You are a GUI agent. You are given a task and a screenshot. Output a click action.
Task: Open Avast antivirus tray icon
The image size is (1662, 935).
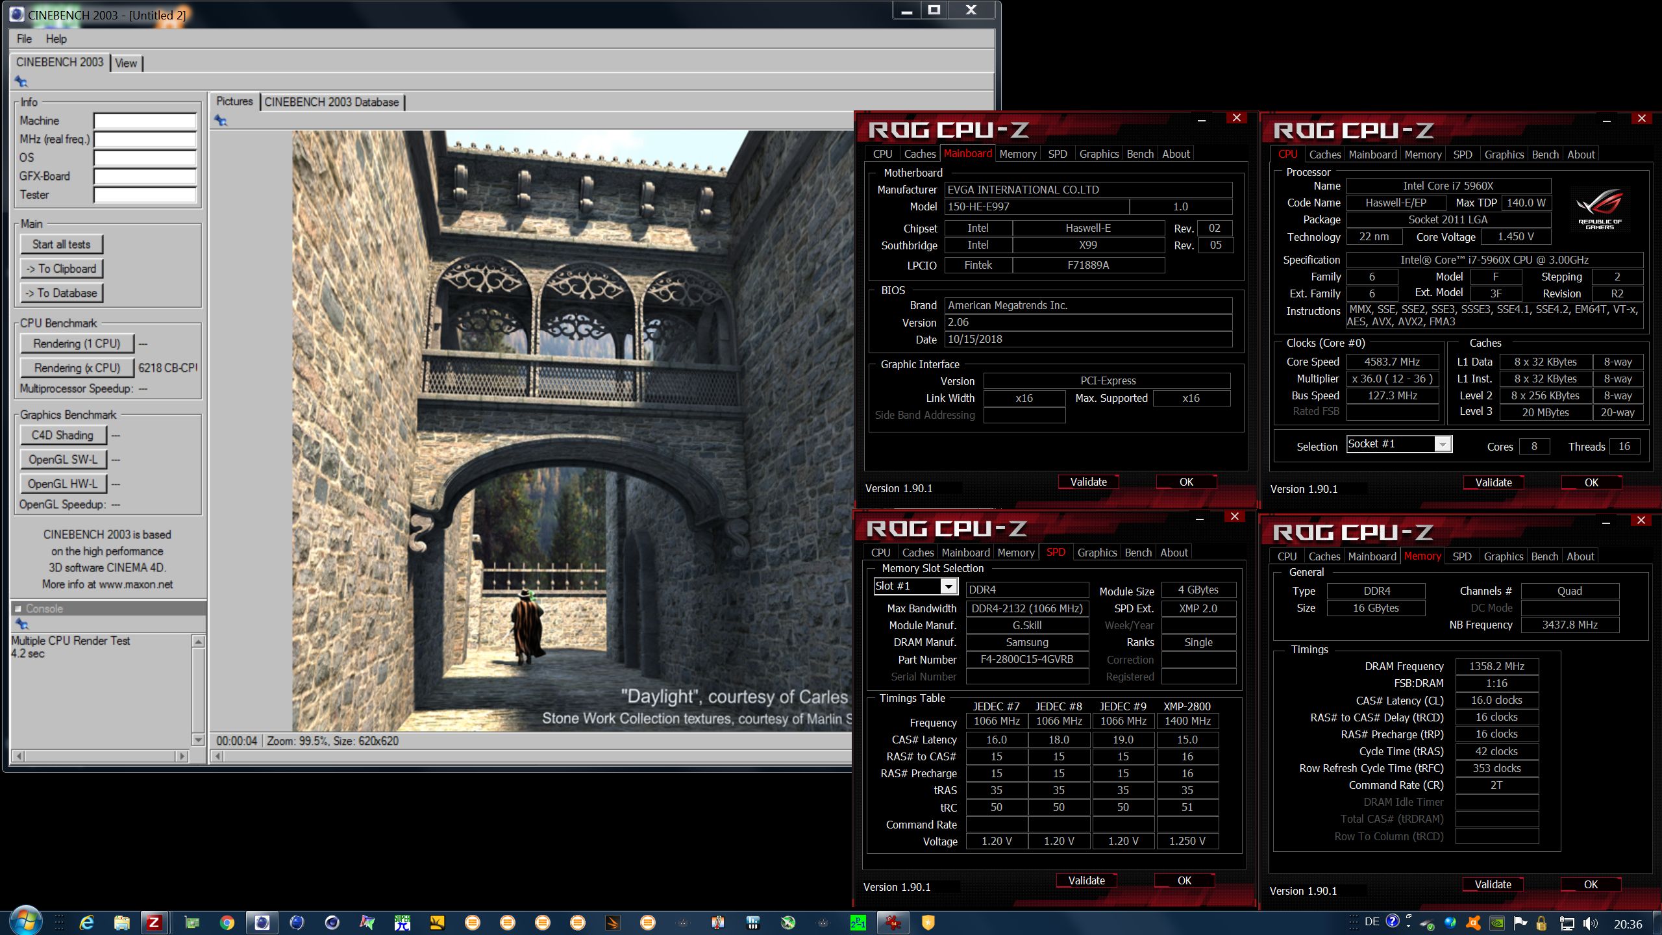tap(1474, 923)
